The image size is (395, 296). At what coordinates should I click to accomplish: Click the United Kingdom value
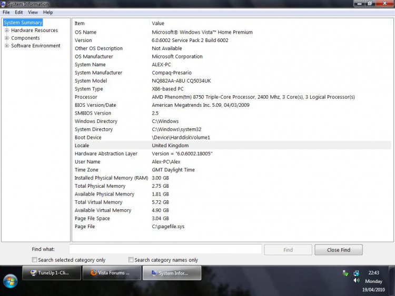click(x=170, y=145)
